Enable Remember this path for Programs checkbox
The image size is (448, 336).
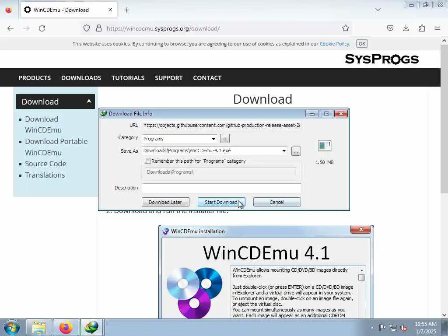click(148, 161)
